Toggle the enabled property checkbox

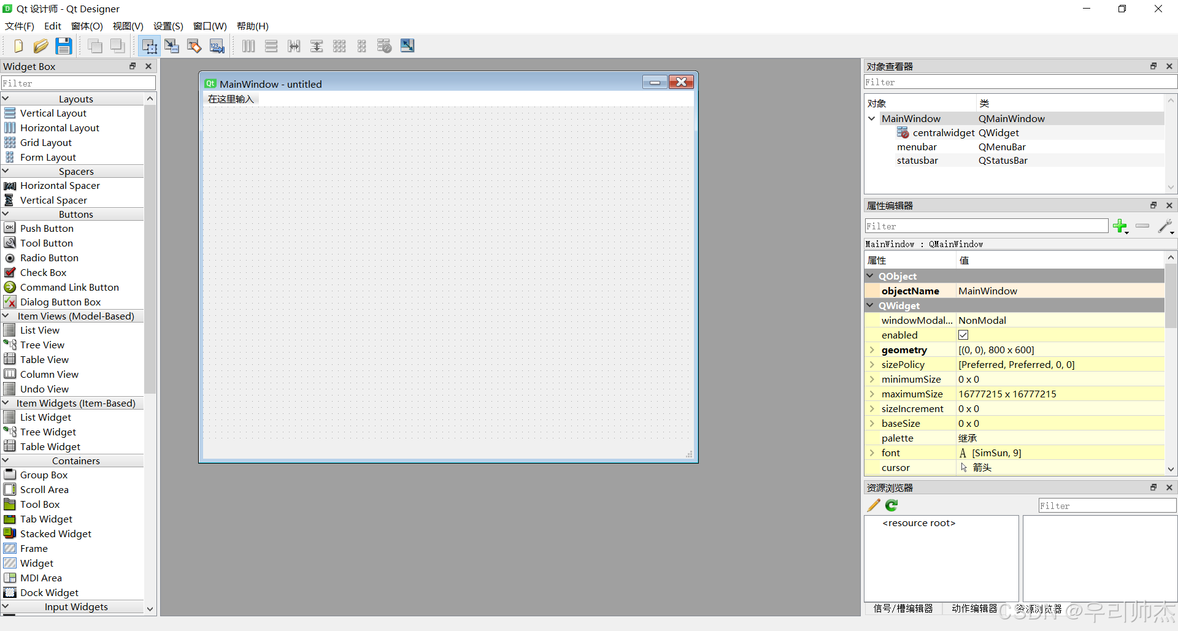(x=963, y=335)
